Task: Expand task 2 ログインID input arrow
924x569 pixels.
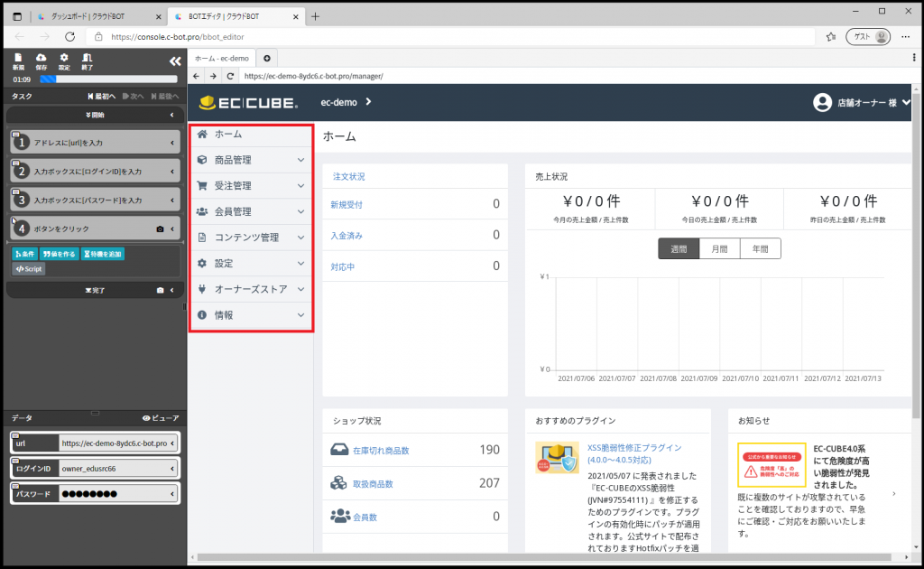Action: tap(172, 172)
